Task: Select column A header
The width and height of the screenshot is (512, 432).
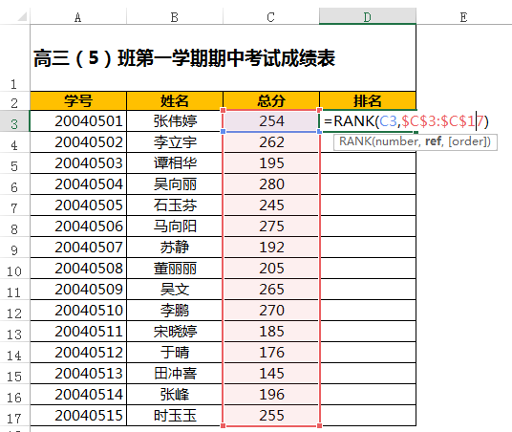Action: [x=77, y=16]
